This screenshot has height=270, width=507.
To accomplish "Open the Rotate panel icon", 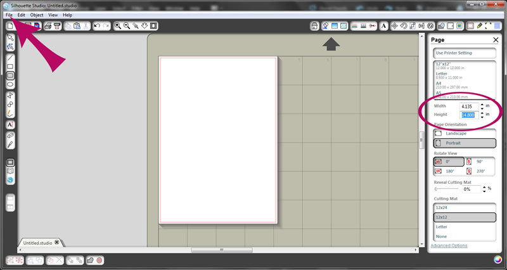I will click(x=404, y=26).
